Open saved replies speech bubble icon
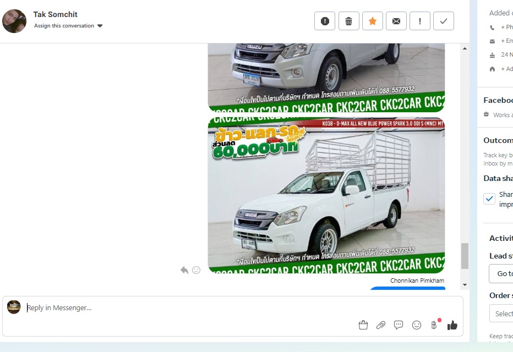Screen dimensions: 513x352 click(399, 325)
